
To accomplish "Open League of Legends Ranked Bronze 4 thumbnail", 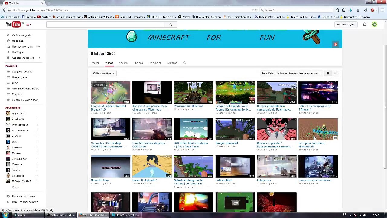I will click(111, 92).
